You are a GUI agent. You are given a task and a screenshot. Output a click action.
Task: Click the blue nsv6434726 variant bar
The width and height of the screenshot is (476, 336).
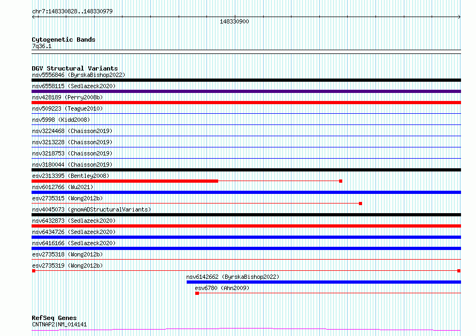[x=246, y=237]
